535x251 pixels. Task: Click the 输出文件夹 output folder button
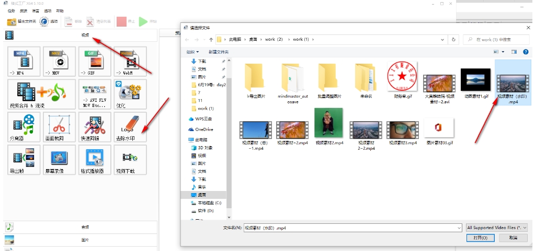pyautogui.click(x=21, y=21)
